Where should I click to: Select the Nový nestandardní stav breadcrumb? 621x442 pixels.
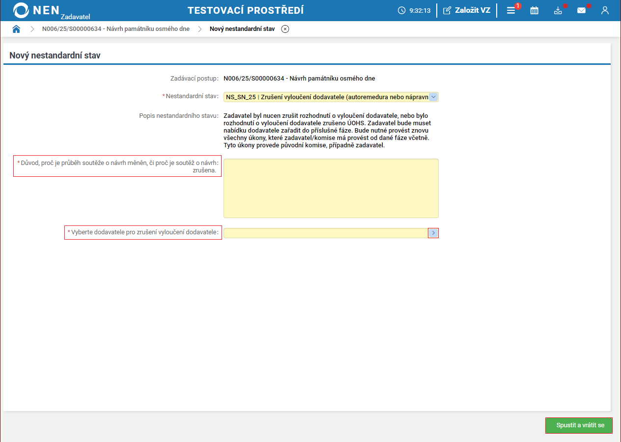tap(242, 29)
